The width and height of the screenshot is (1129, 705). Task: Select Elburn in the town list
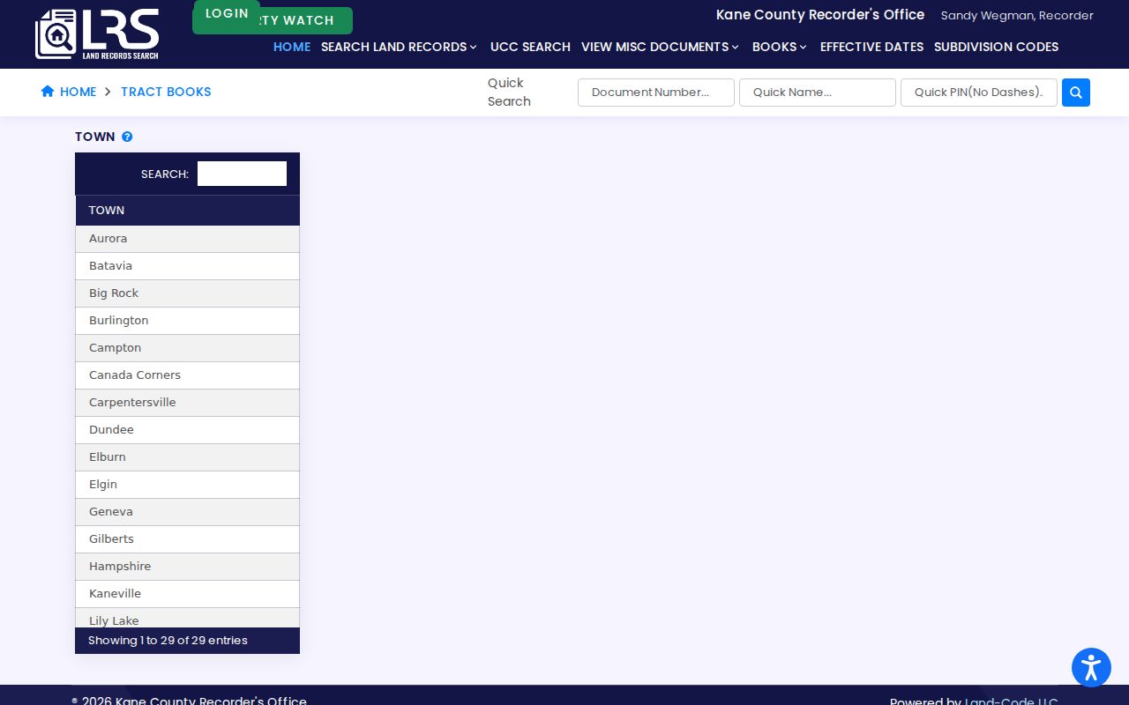click(187, 457)
